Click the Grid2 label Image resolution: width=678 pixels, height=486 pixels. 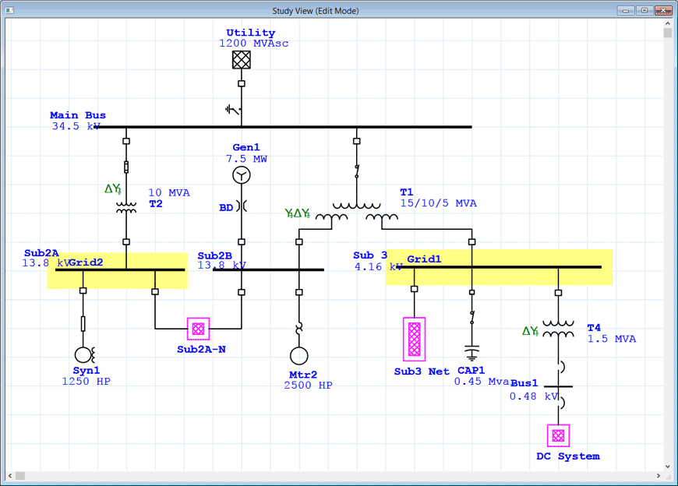(x=86, y=262)
